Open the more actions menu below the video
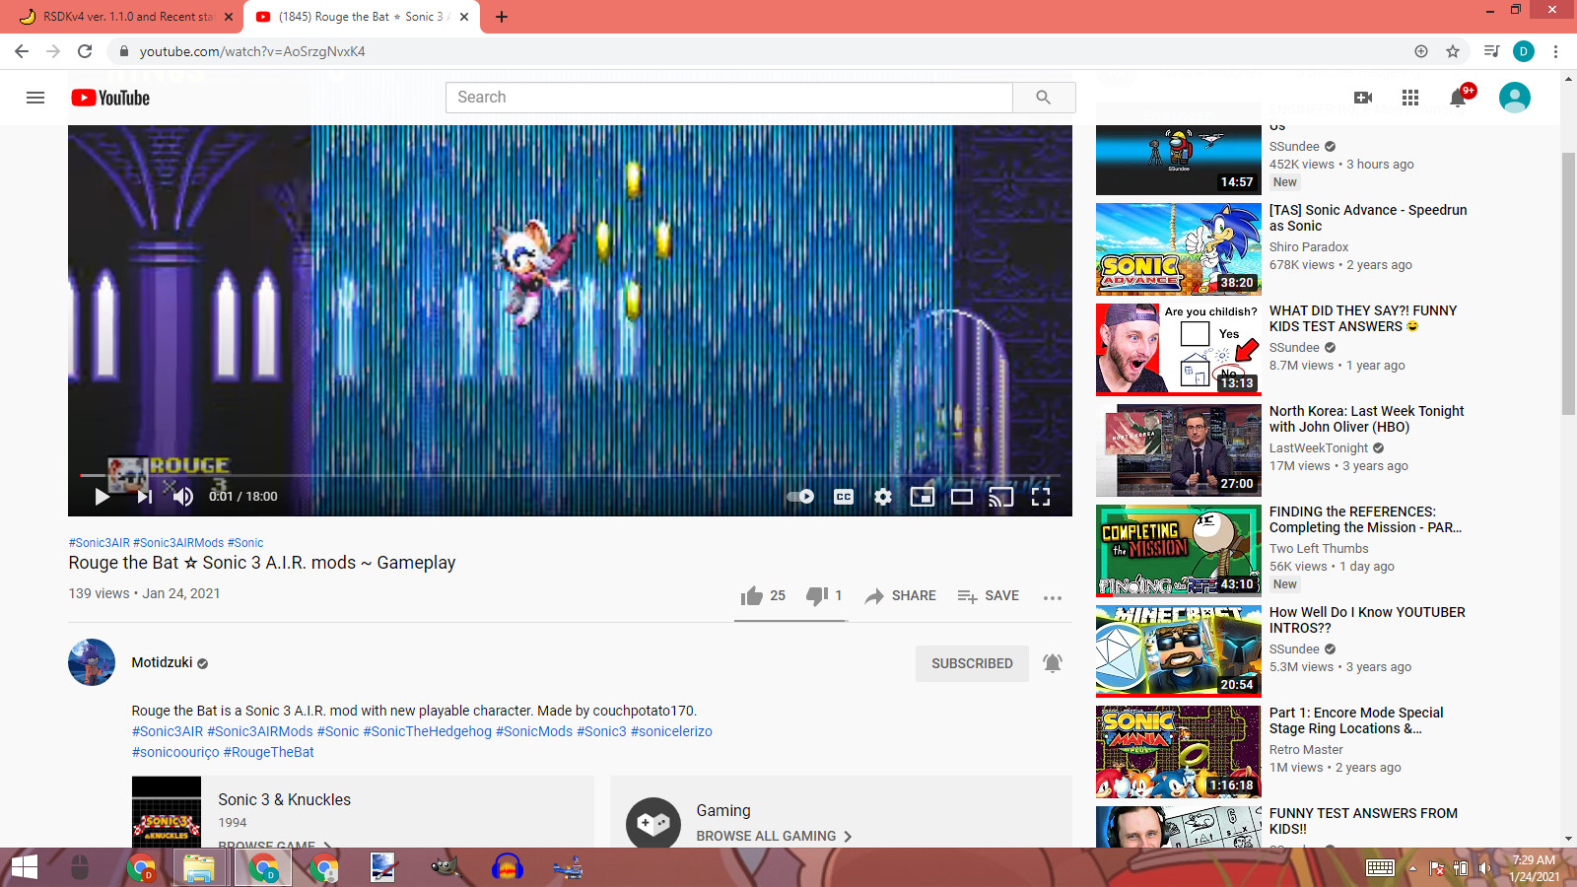Screen dimensions: 1577x887 (x=1052, y=596)
